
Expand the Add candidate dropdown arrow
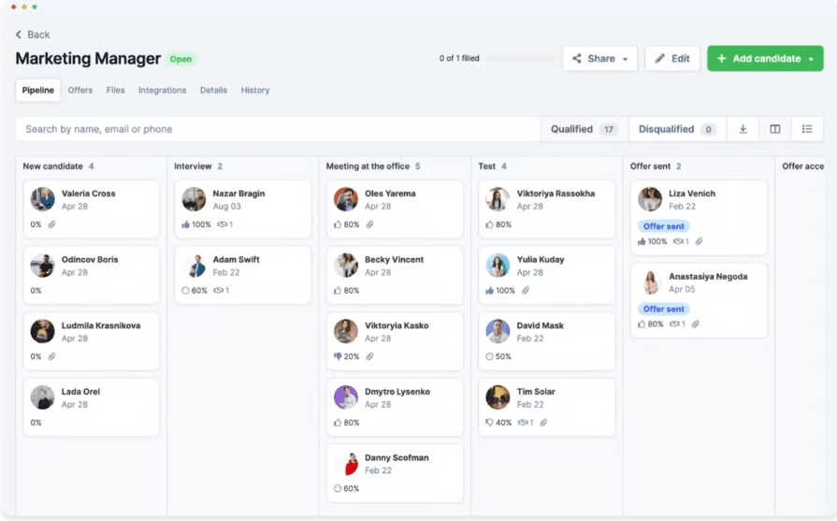811,59
